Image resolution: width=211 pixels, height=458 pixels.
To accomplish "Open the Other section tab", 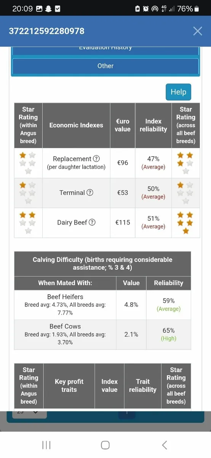I will click(105, 66).
